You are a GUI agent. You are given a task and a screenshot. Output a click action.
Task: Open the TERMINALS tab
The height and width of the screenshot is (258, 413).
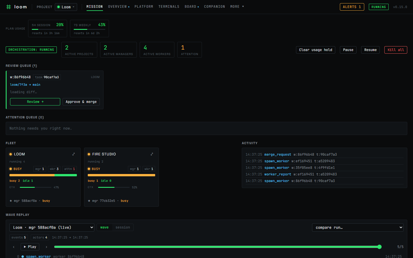(x=169, y=7)
